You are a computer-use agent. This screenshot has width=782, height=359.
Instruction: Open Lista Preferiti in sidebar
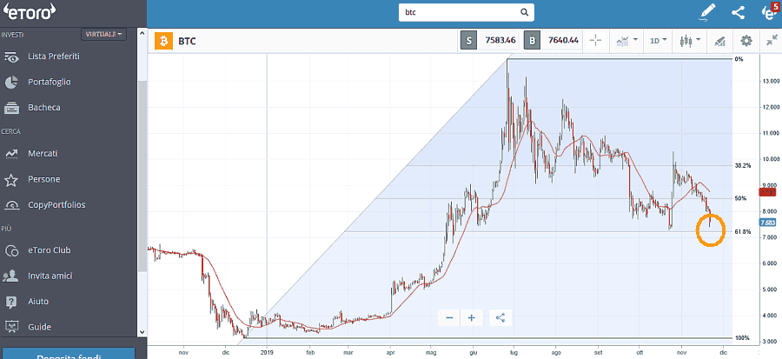click(54, 57)
